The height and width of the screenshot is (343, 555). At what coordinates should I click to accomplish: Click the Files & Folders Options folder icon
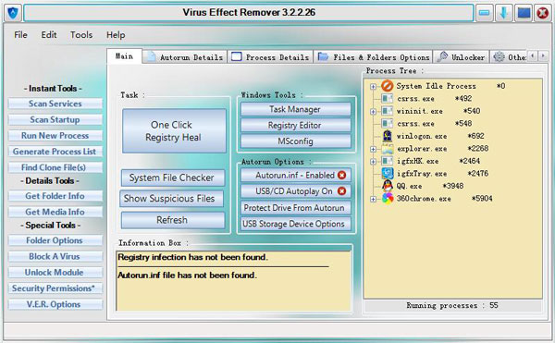pos(323,56)
